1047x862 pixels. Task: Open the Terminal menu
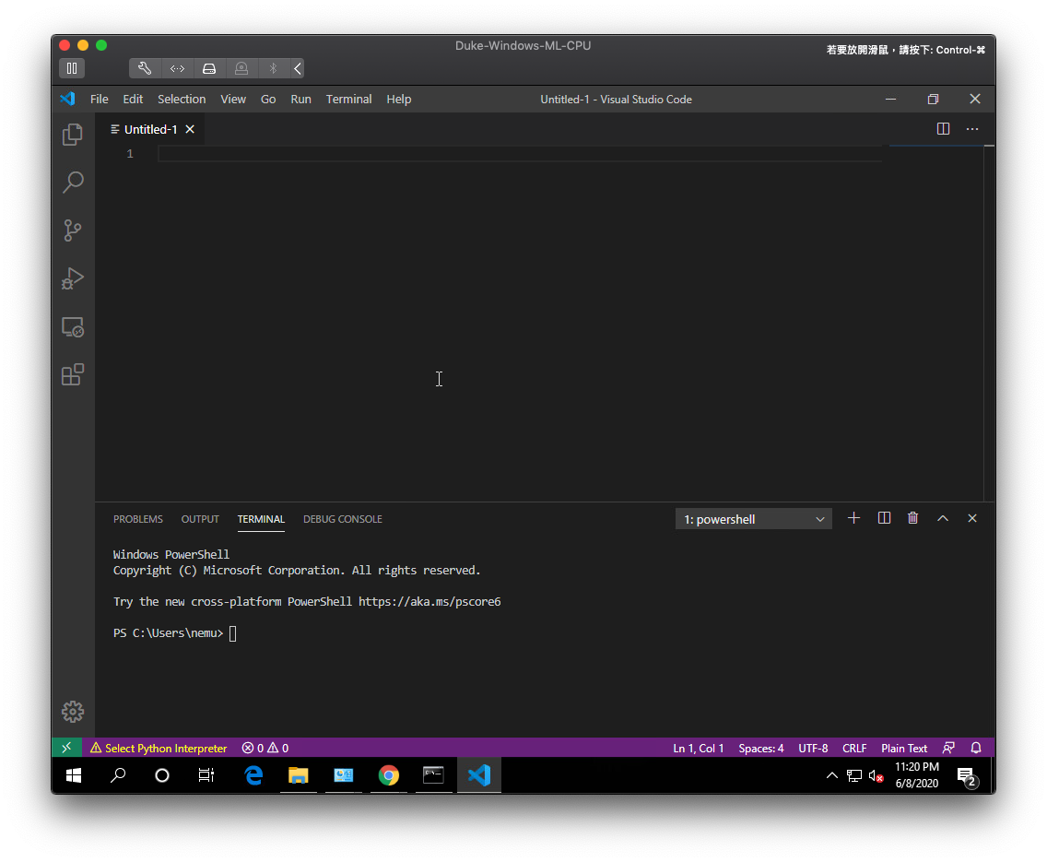coord(348,99)
